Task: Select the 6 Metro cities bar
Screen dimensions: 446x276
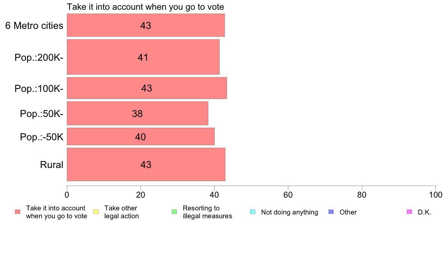Action: [146, 25]
